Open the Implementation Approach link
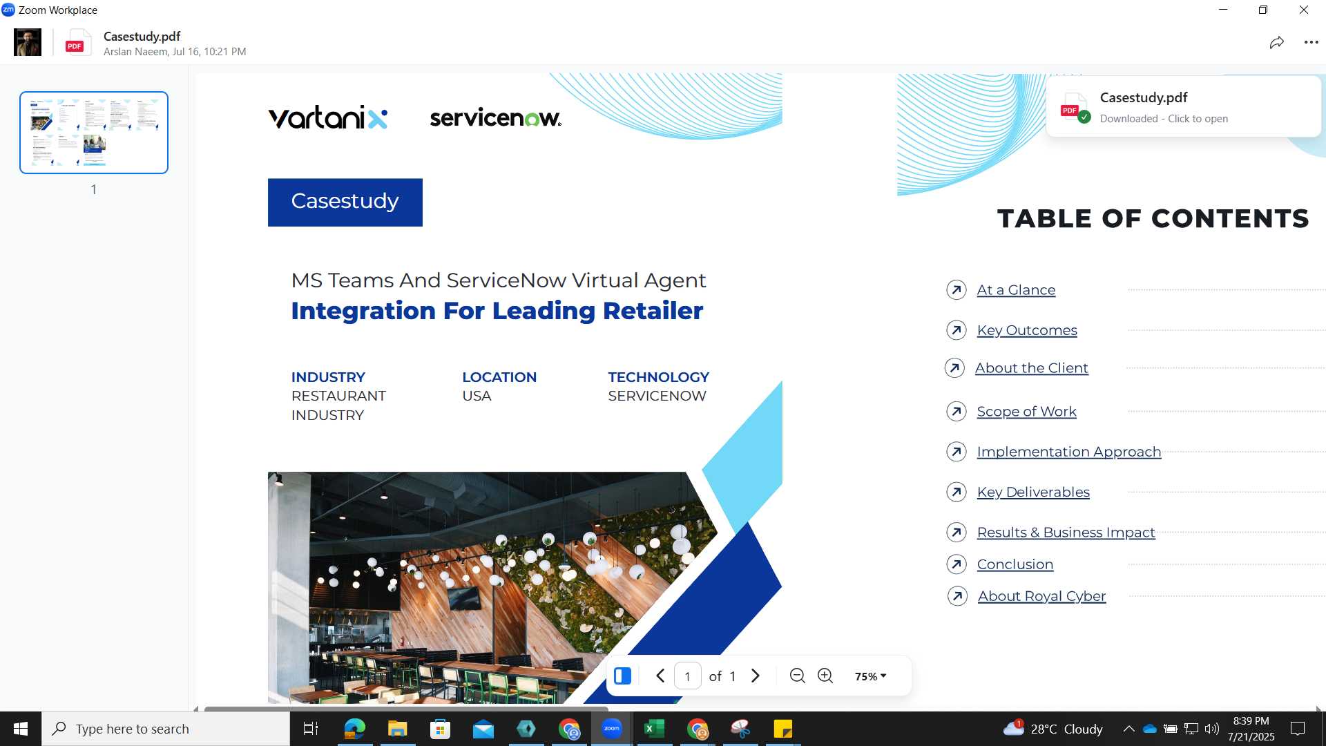Screen dimensions: 1326x746 pyautogui.click(x=1069, y=452)
